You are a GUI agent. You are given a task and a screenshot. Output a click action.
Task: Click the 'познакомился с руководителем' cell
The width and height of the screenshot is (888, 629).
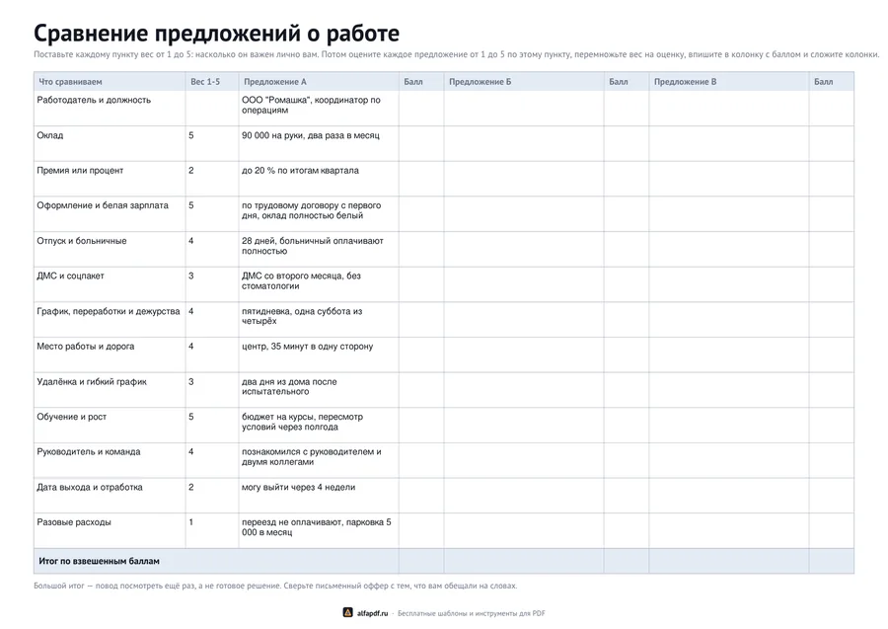319,460
